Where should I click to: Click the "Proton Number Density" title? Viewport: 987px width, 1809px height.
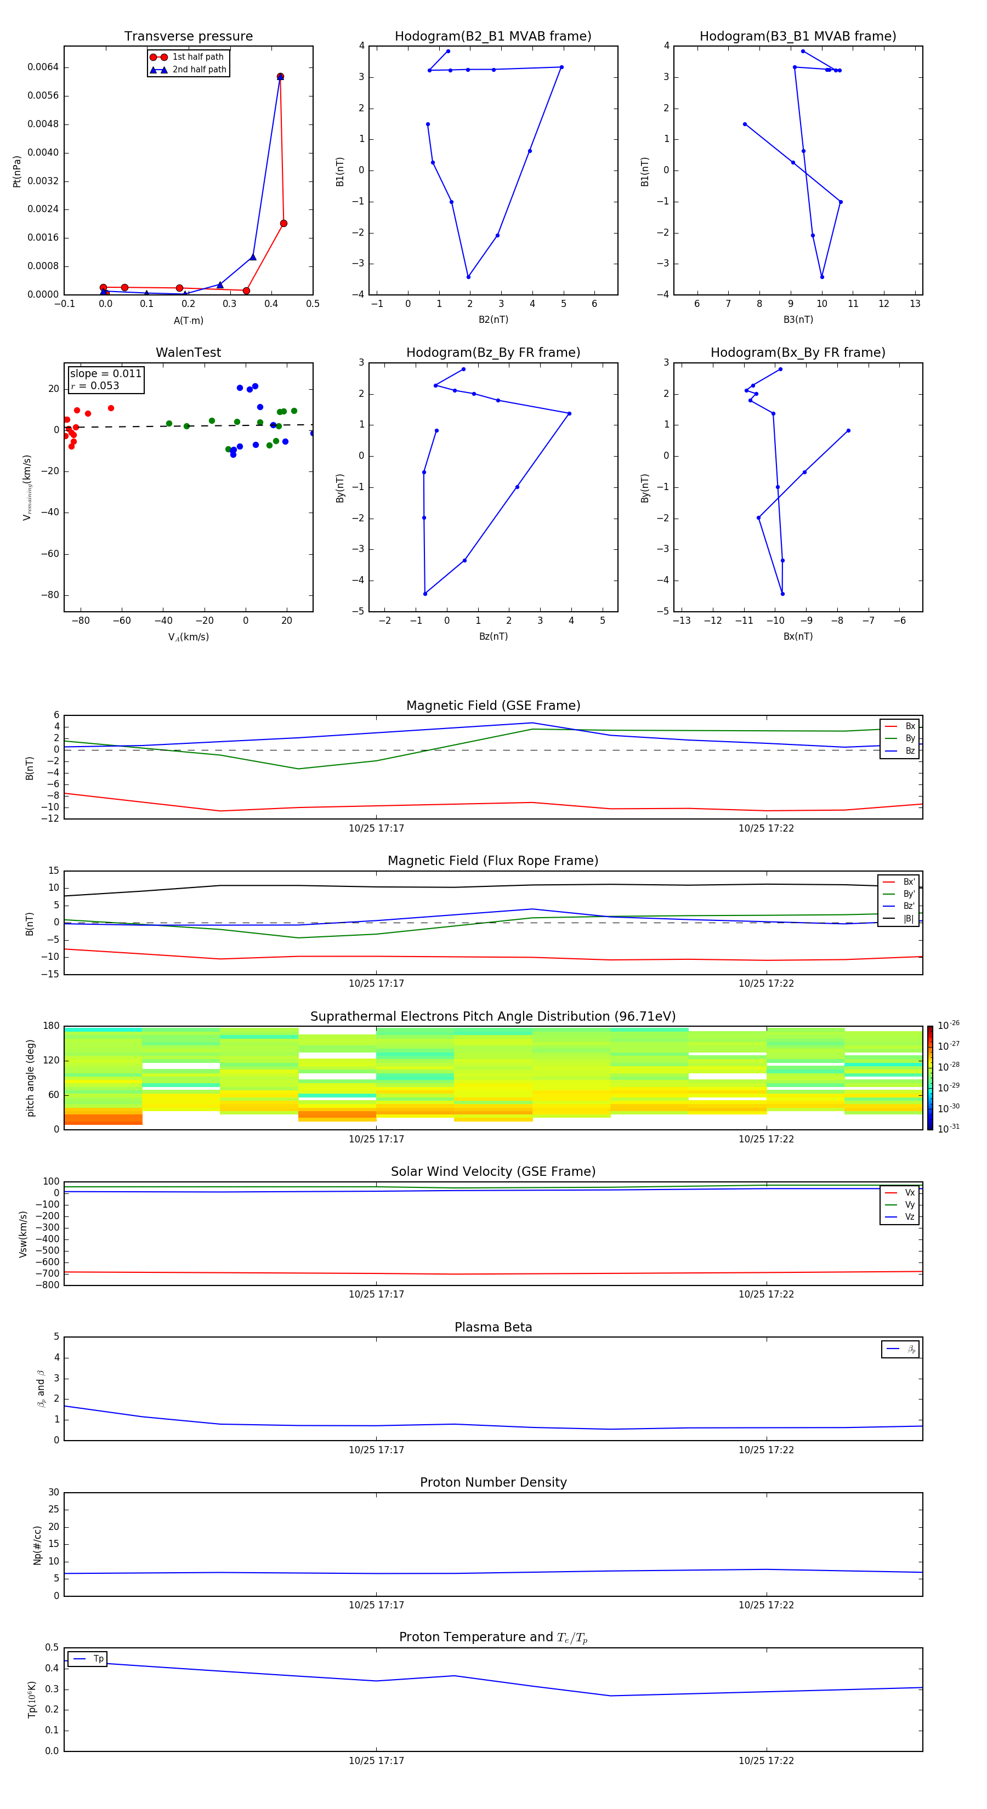click(493, 1482)
